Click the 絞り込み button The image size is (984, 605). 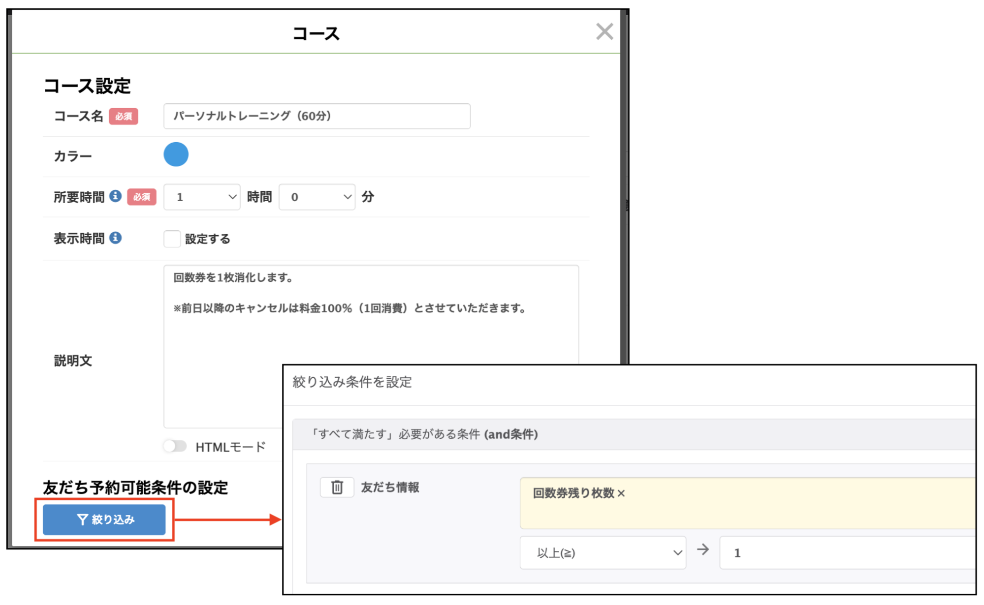(x=104, y=519)
